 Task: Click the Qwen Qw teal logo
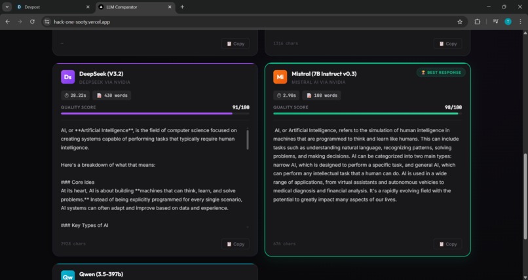point(67,275)
